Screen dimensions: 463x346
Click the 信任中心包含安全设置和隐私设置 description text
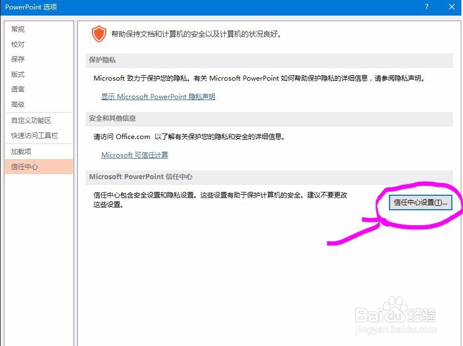coord(220,200)
